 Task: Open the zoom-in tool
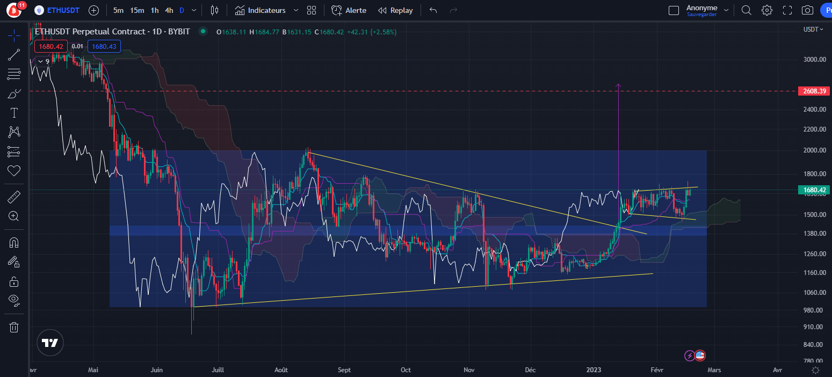pyautogui.click(x=14, y=216)
